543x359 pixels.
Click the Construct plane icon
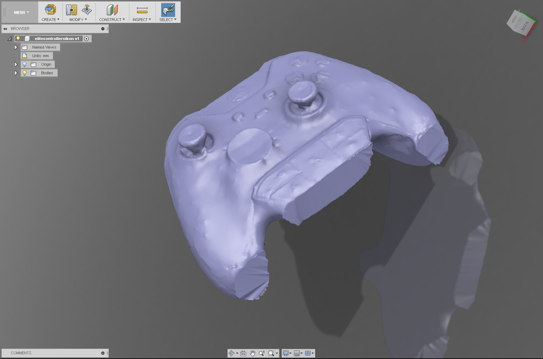point(112,10)
